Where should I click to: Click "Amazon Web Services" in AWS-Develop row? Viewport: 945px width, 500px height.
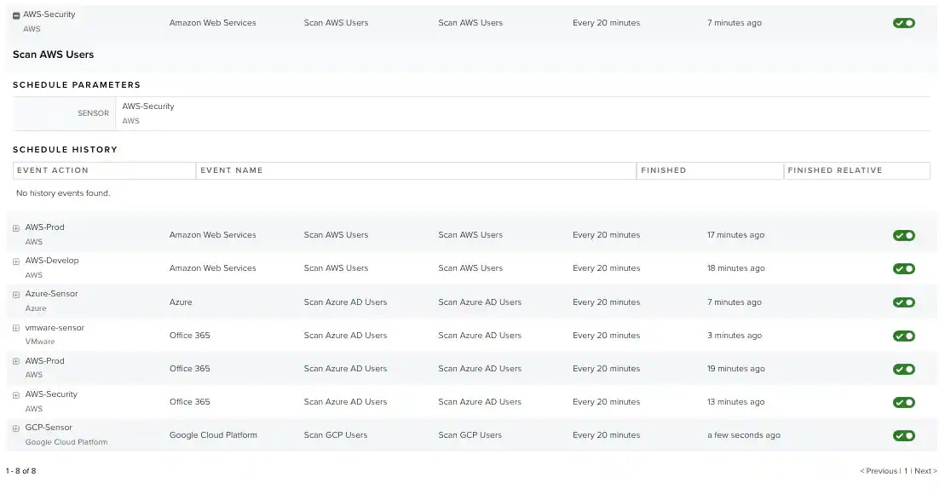tap(213, 268)
